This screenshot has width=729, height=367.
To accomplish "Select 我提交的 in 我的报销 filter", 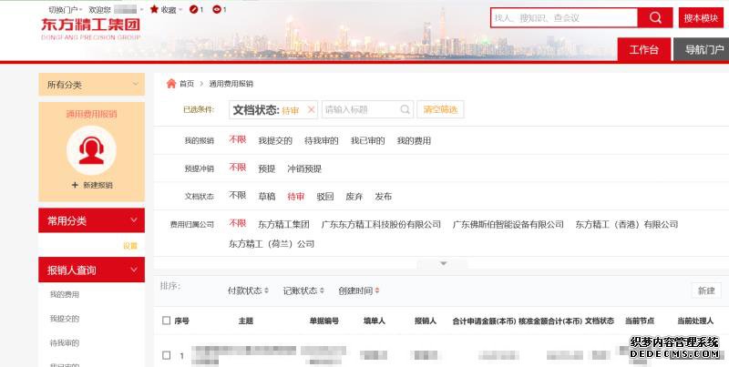I will click(275, 141).
